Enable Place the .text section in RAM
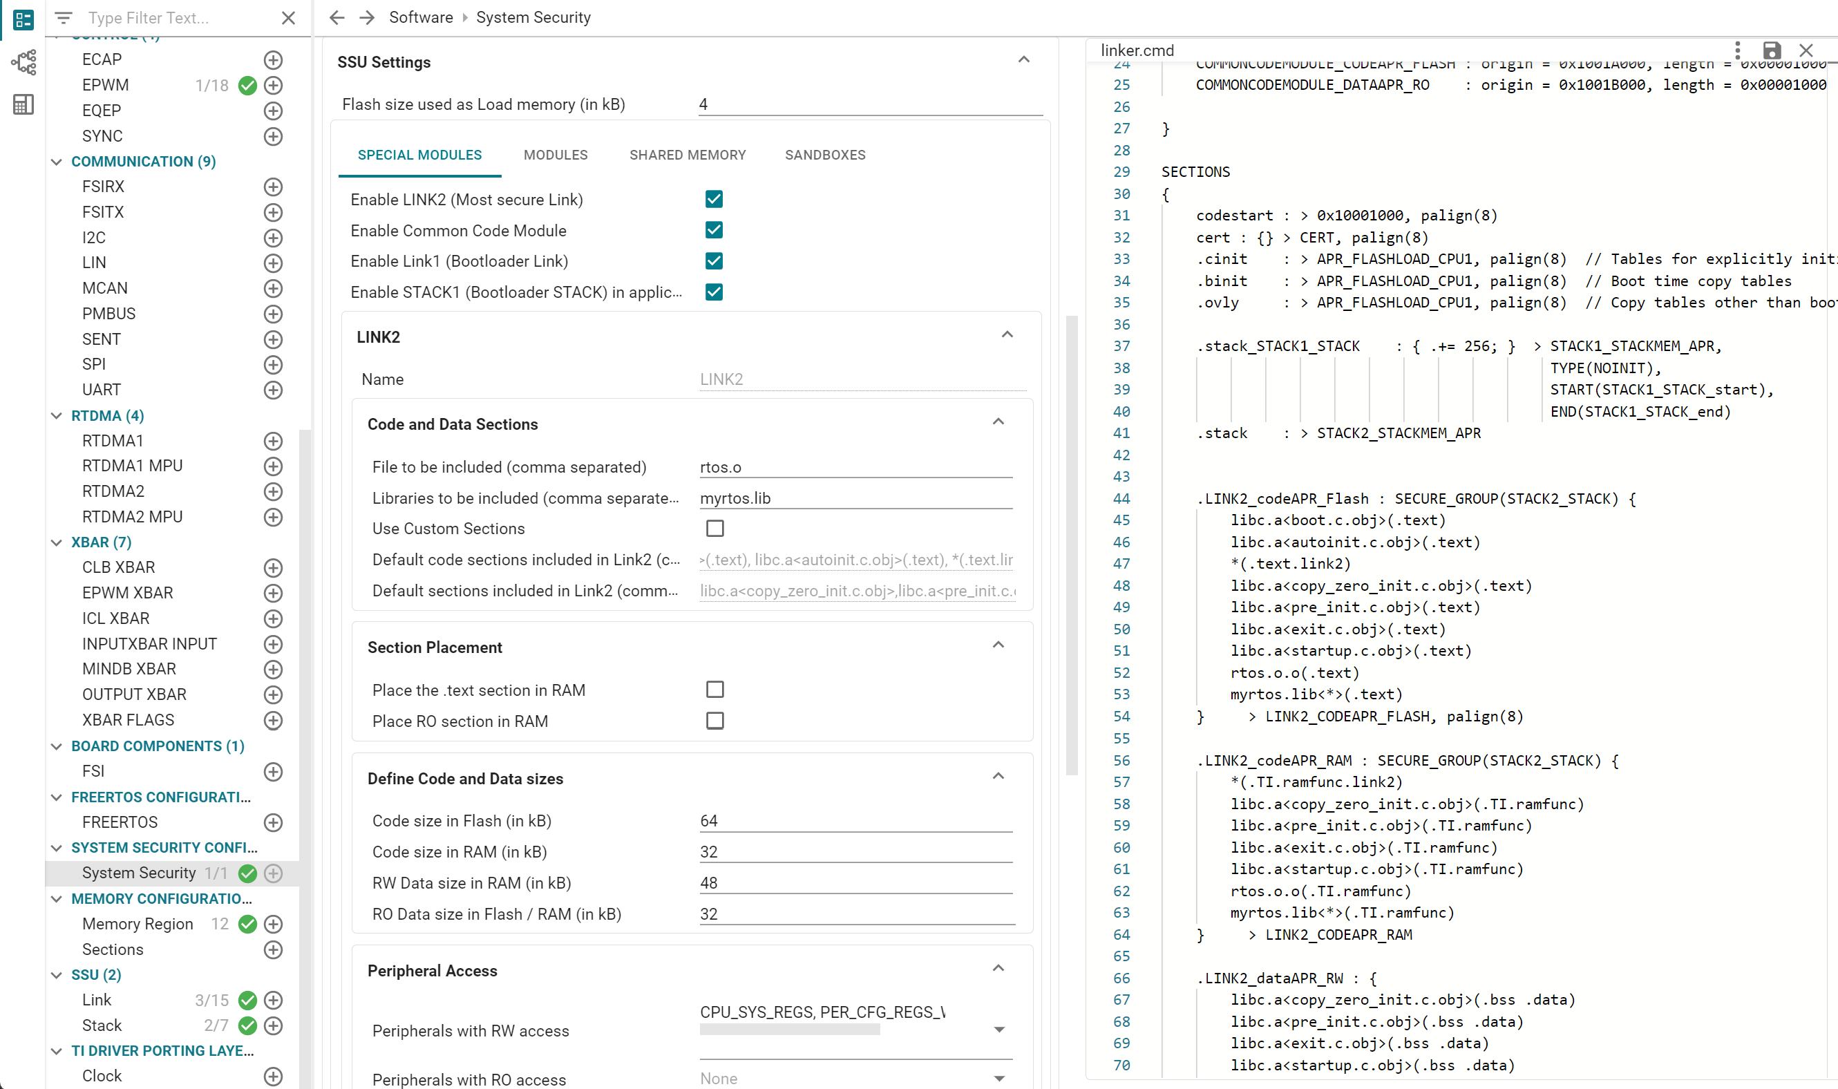The width and height of the screenshot is (1838, 1089). coord(714,690)
